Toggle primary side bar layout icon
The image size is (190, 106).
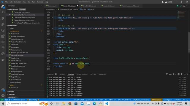163,2
